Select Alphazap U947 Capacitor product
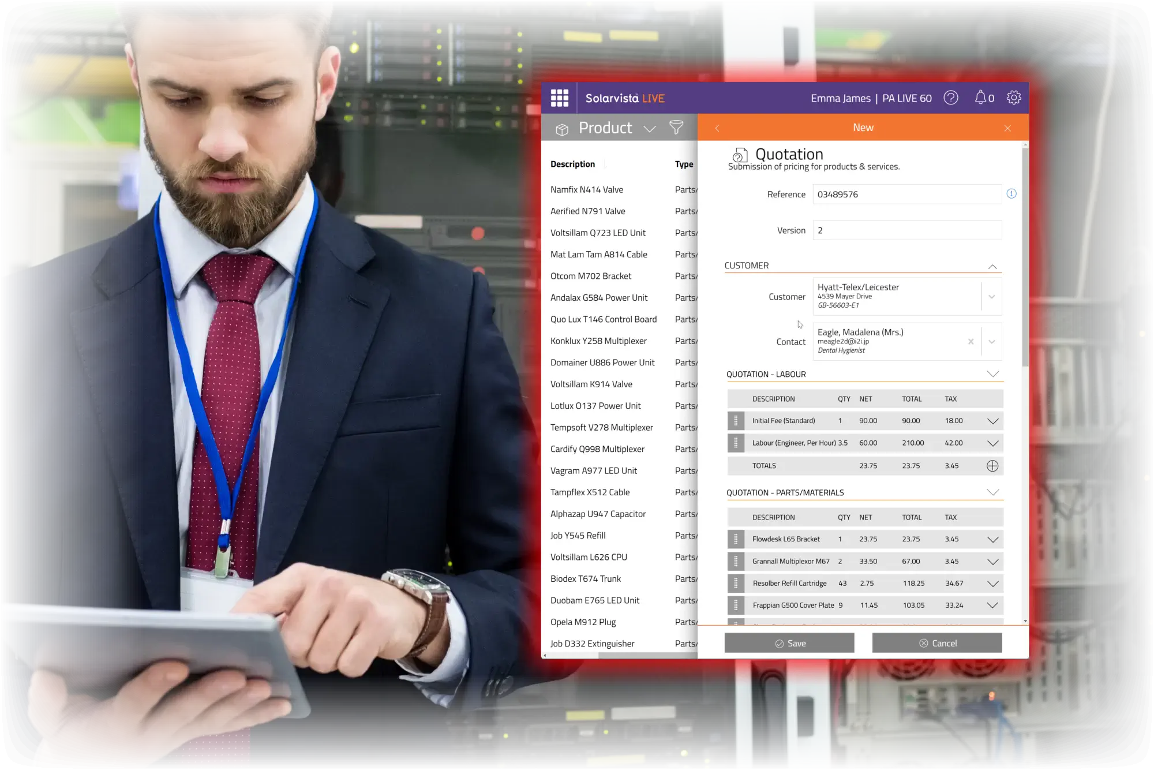Viewport: 1154px width, 770px height. pos(598,514)
